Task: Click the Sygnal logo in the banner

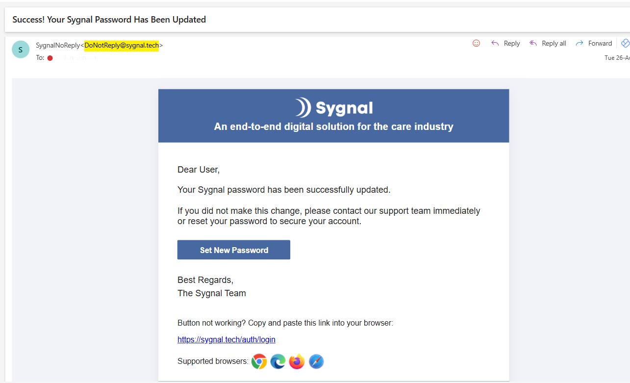Action: coord(333,108)
